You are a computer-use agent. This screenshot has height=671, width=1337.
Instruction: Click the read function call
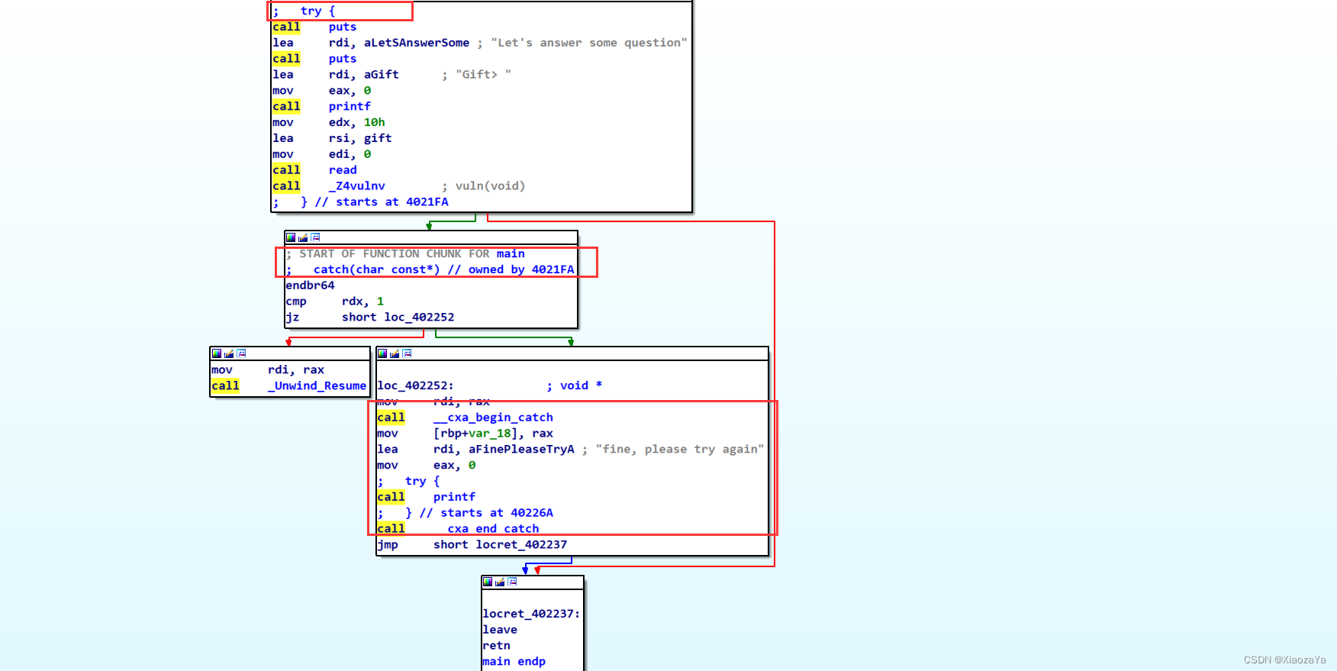coord(343,170)
